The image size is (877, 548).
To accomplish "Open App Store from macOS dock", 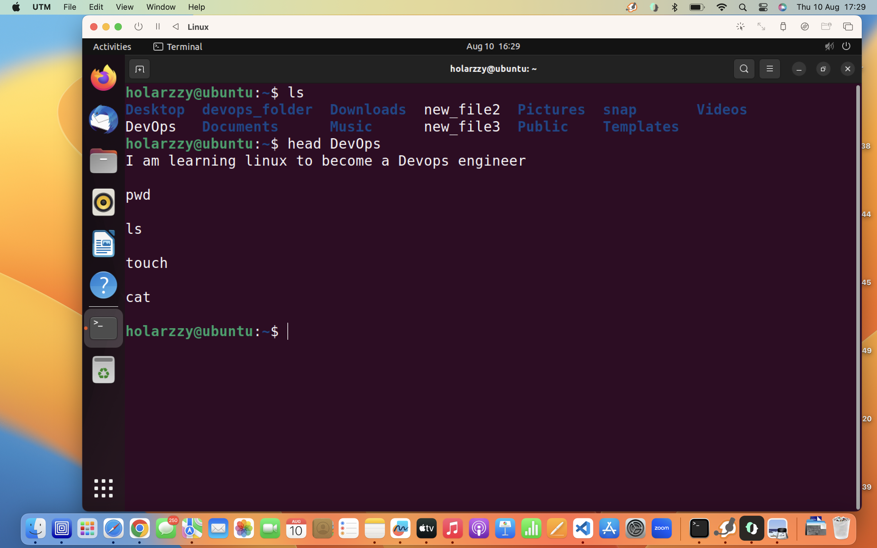I will pyautogui.click(x=609, y=529).
